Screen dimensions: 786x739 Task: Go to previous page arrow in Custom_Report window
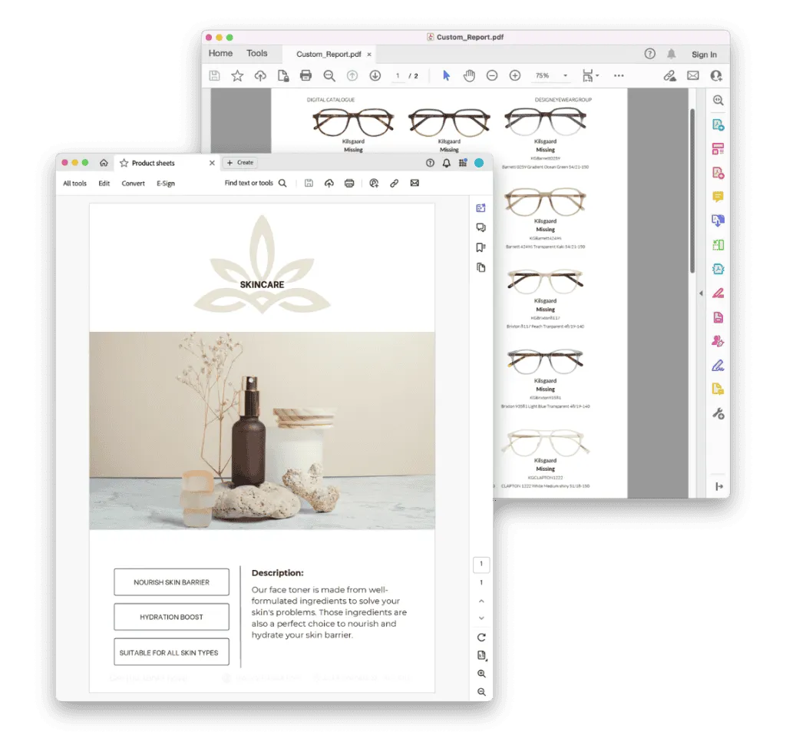[x=352, y=76]
